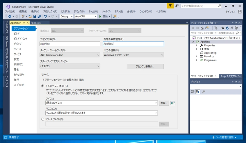Select the ビルド settings page
The width and height of the screenshot is (246, 143).
tap(17, 33)
